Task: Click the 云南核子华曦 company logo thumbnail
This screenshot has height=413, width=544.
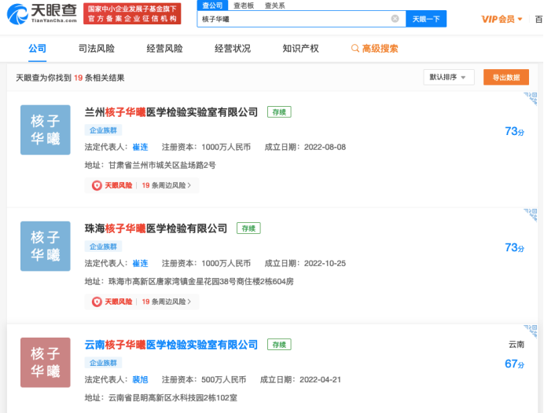Action: click(45, 362)
